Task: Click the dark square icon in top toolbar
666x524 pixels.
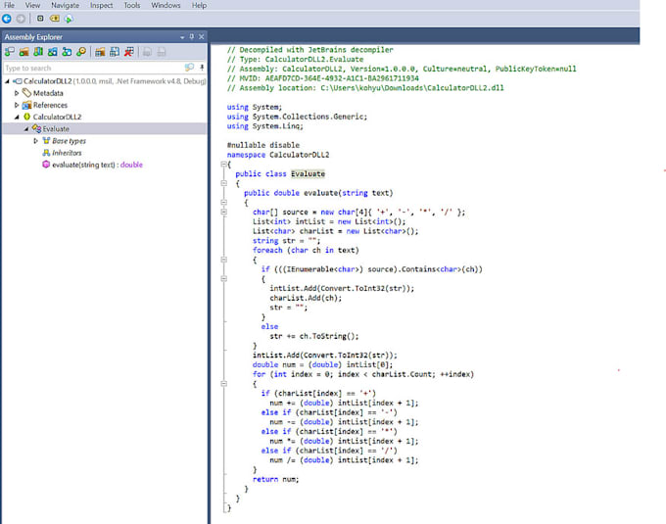Action: tap(40, 19)
